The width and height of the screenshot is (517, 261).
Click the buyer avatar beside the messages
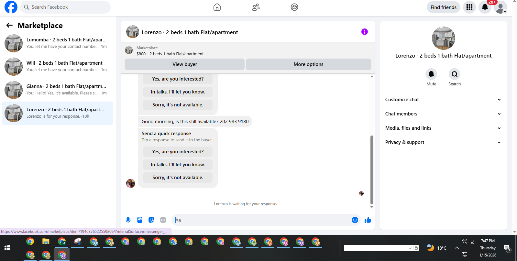click(131, 183)
